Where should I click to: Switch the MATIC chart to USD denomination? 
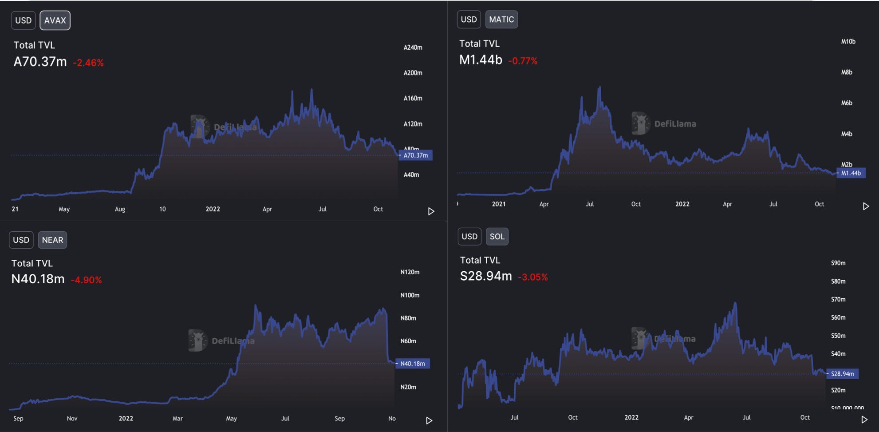pos(469,19)
